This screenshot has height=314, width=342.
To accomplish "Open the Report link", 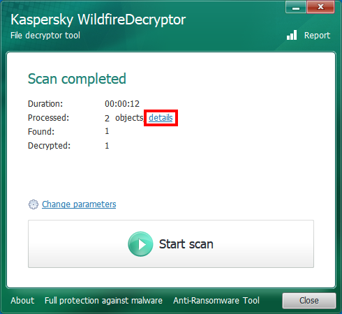I will click(317, 36).
